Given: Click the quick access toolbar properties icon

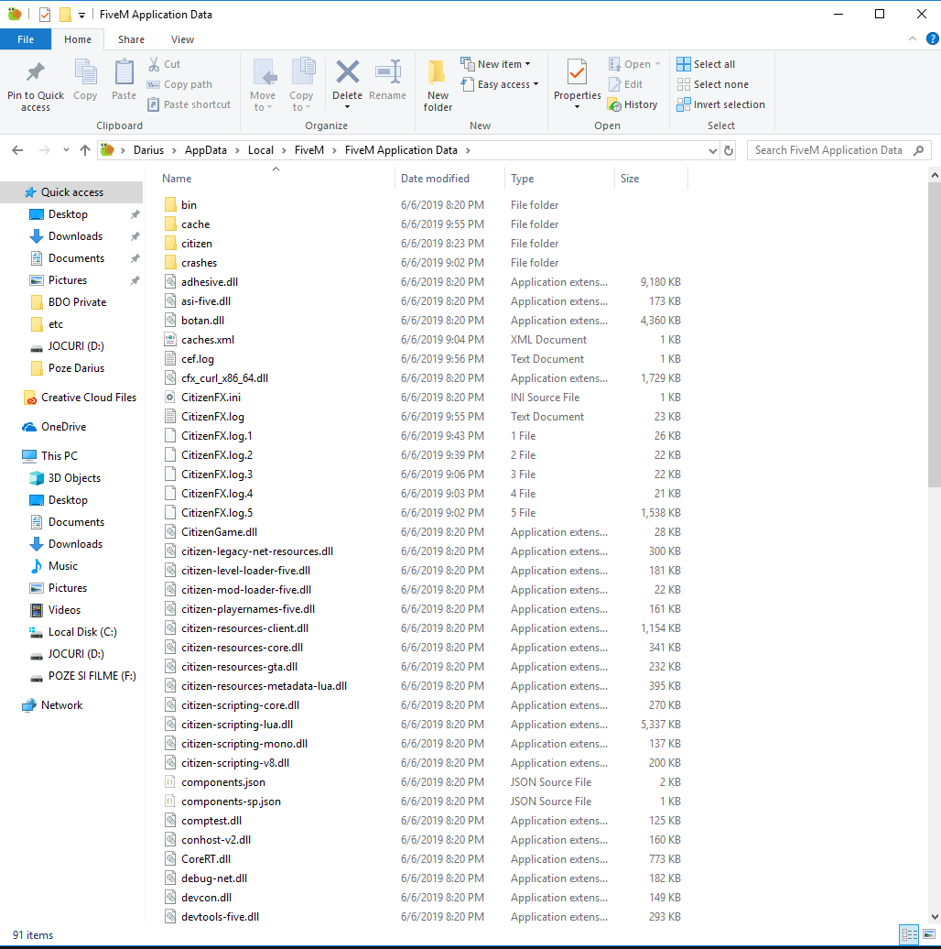Looking at the screenshot, I should coord(44,15).
